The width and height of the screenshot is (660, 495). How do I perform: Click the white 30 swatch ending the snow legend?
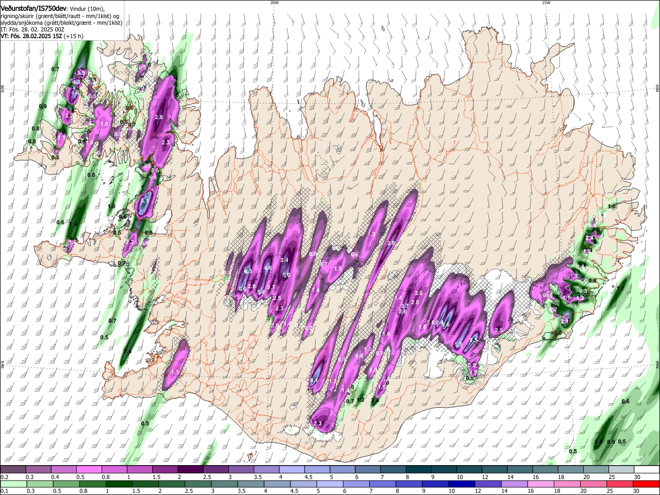pos(647,470)
